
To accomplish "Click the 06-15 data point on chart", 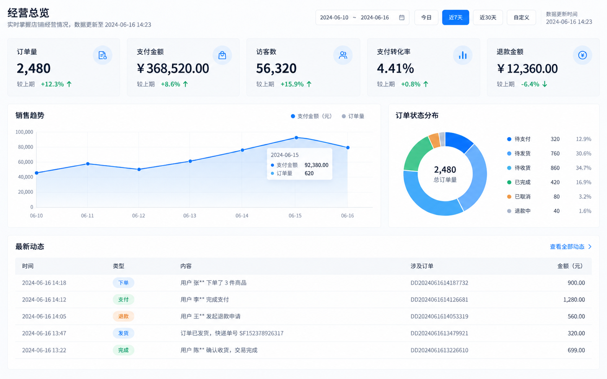I will click(296, 138).
